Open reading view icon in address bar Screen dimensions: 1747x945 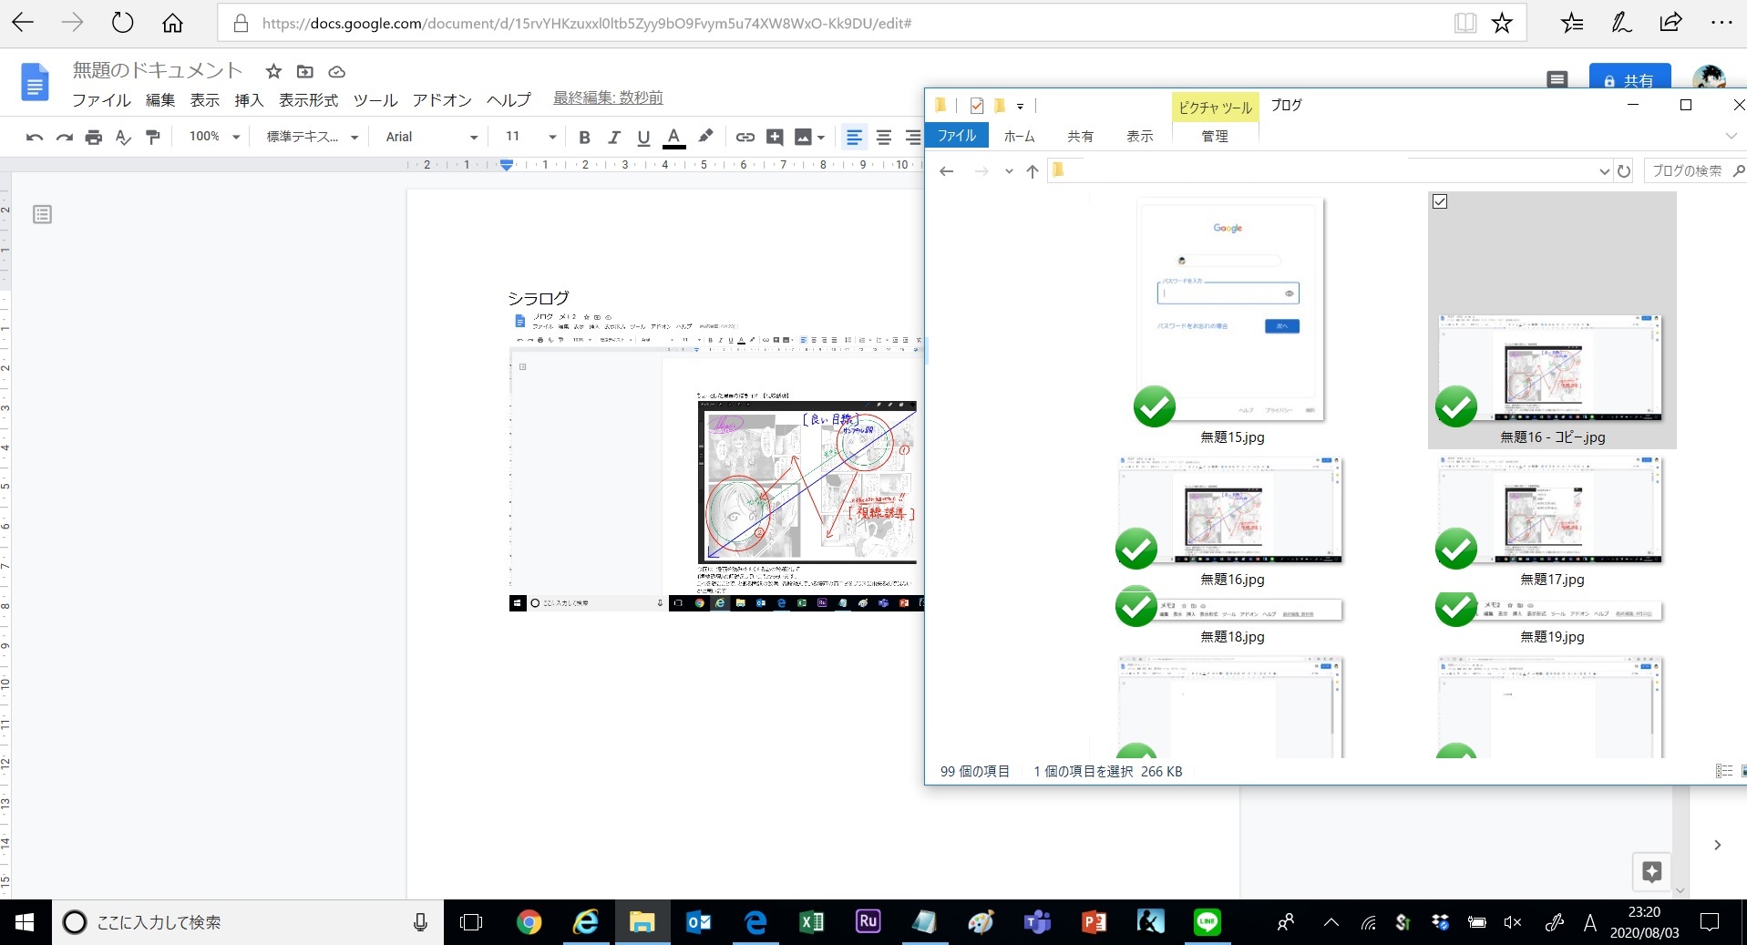click(1464, 23)
